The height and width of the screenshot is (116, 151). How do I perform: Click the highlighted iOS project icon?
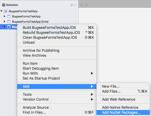click(x=9, y=27)
